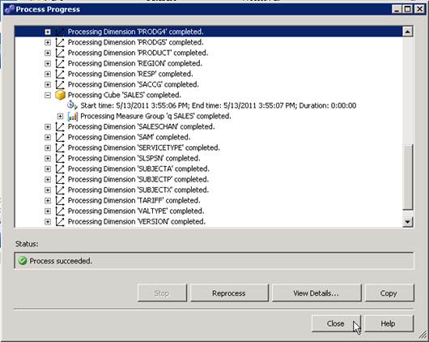Viewport: 429px width, 342px height.
Task: Select the 'SUBJECTA' dimension completed row
Action: tap(138, 169)
